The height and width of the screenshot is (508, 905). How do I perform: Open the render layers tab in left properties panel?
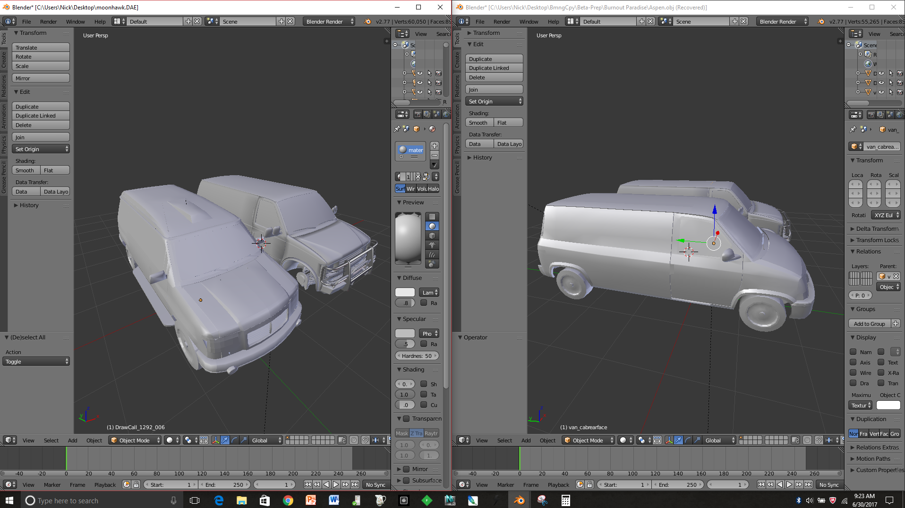427,114
